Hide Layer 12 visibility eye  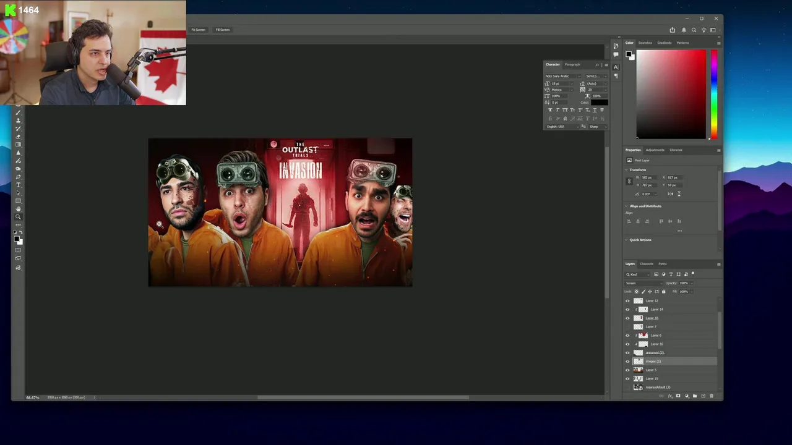(x=627, y=301)
